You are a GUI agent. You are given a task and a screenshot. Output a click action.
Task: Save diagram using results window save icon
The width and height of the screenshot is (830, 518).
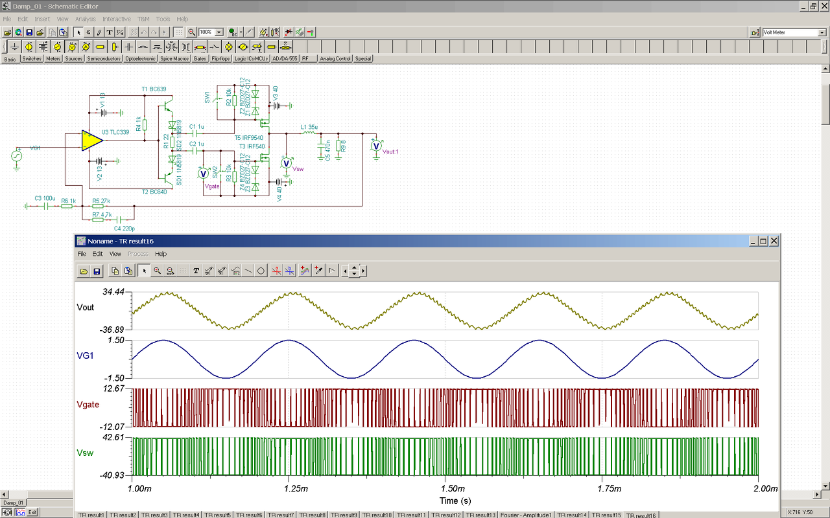pyautogui.click(x=97, y=271)
